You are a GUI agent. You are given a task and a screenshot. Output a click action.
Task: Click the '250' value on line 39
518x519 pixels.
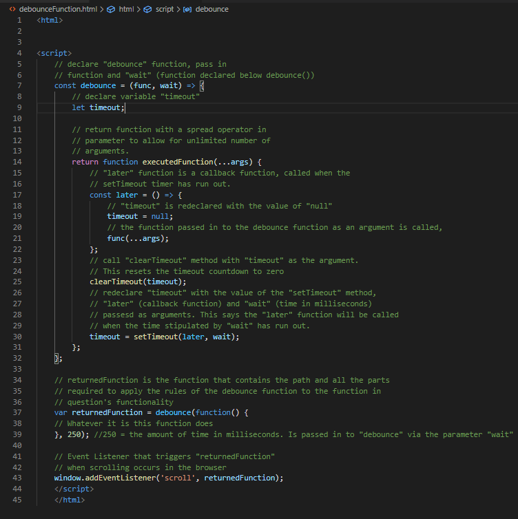pos(74,434)
